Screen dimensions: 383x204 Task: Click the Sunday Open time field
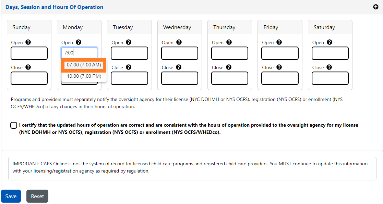point(29,53)
